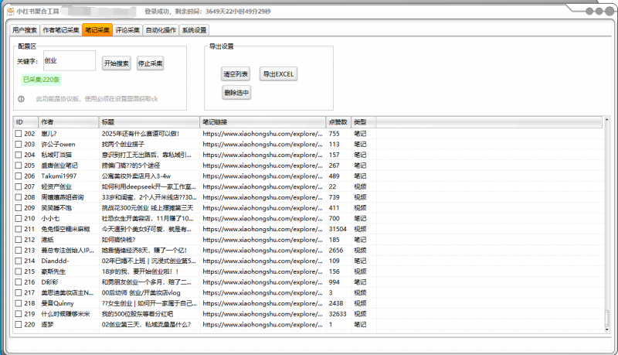Select the 笔记采集 tab
The image size is (618, 355).
[x=97, y=30]
